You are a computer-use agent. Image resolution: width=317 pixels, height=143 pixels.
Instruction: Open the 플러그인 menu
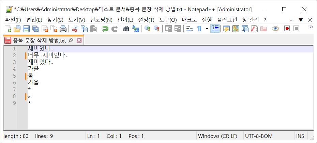tap(227, 20)
